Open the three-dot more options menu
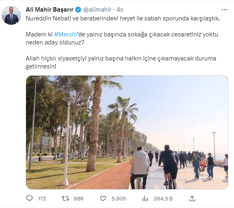234x208 pixels. point(224,10)
